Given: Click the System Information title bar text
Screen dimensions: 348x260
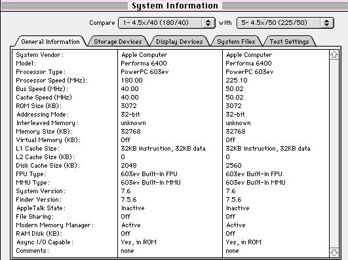Looking at the screenshot, I should coord(175,6).
